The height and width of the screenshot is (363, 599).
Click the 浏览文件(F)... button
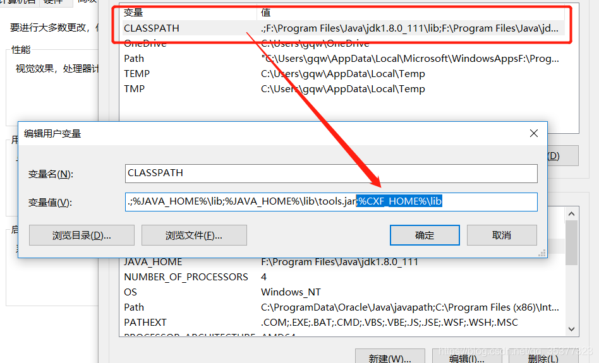(x=194, y=235)
